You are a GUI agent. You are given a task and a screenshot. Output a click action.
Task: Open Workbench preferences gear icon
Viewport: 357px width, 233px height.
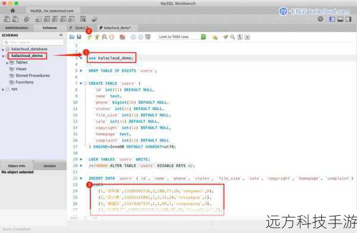pyautogui.click(x=320, y=19)
